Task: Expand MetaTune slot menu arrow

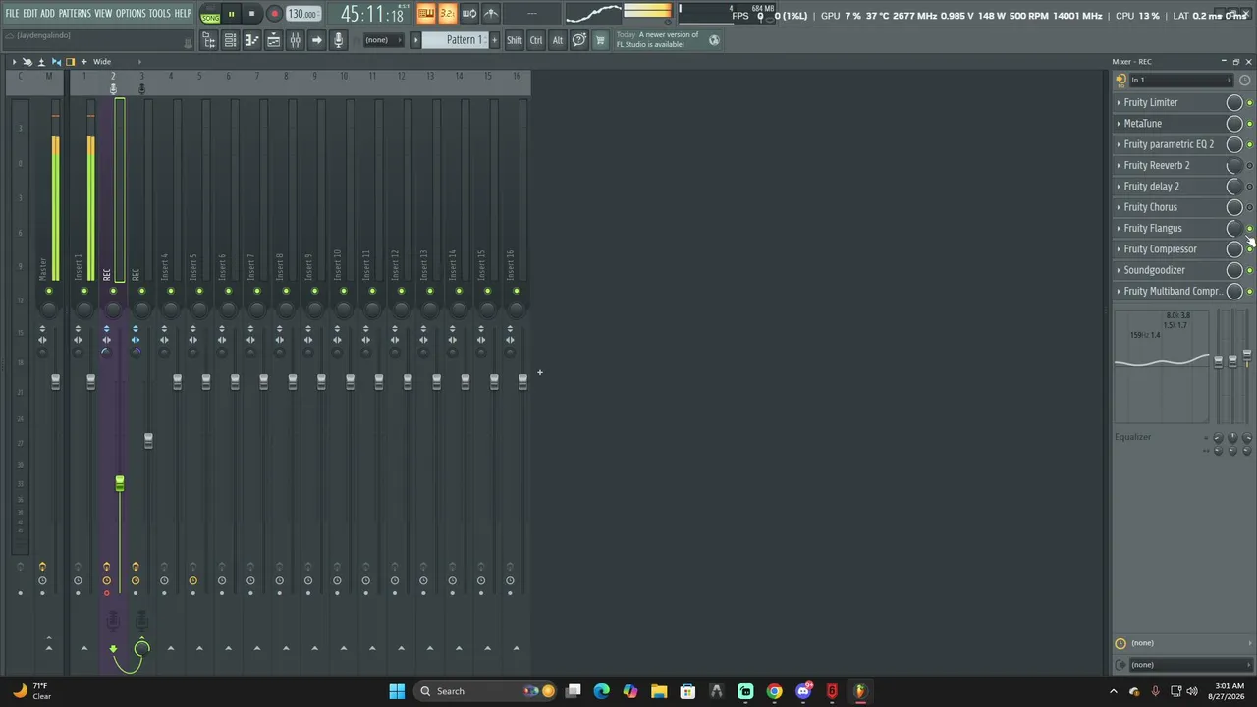Action: click(1119, 124)
